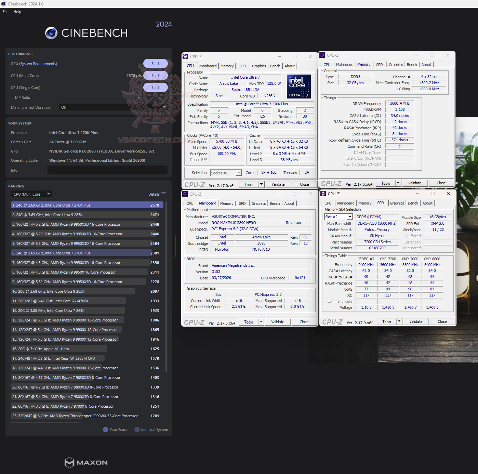Close the CPU-Z window showing the SPD tab via its X
478x474 pixels.
[x=449, y=194]
